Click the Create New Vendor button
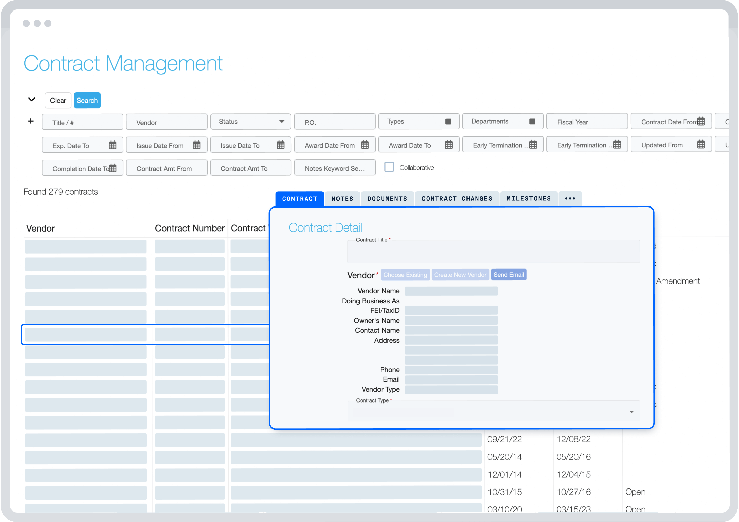Viewport: 739px width, 522px height. click(460, 275)
